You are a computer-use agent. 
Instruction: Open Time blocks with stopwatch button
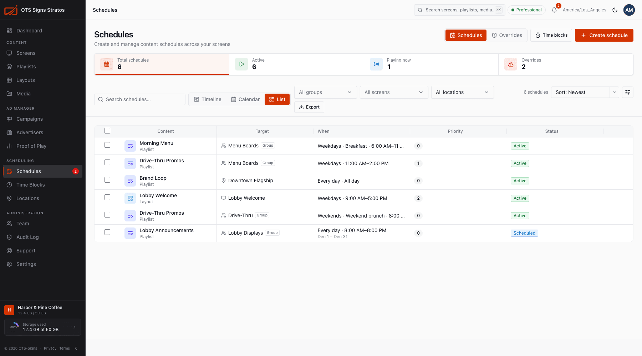(551, 35)
